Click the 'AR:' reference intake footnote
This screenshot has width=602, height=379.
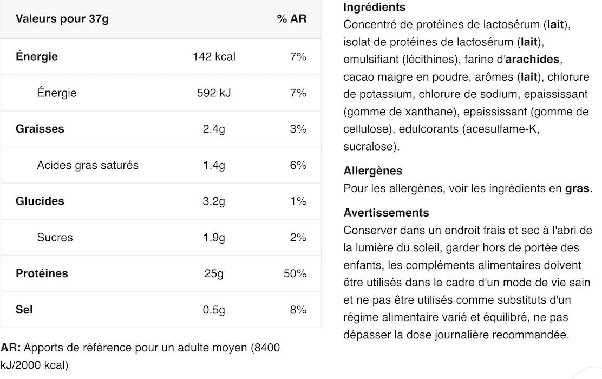[x=141, y=356]
